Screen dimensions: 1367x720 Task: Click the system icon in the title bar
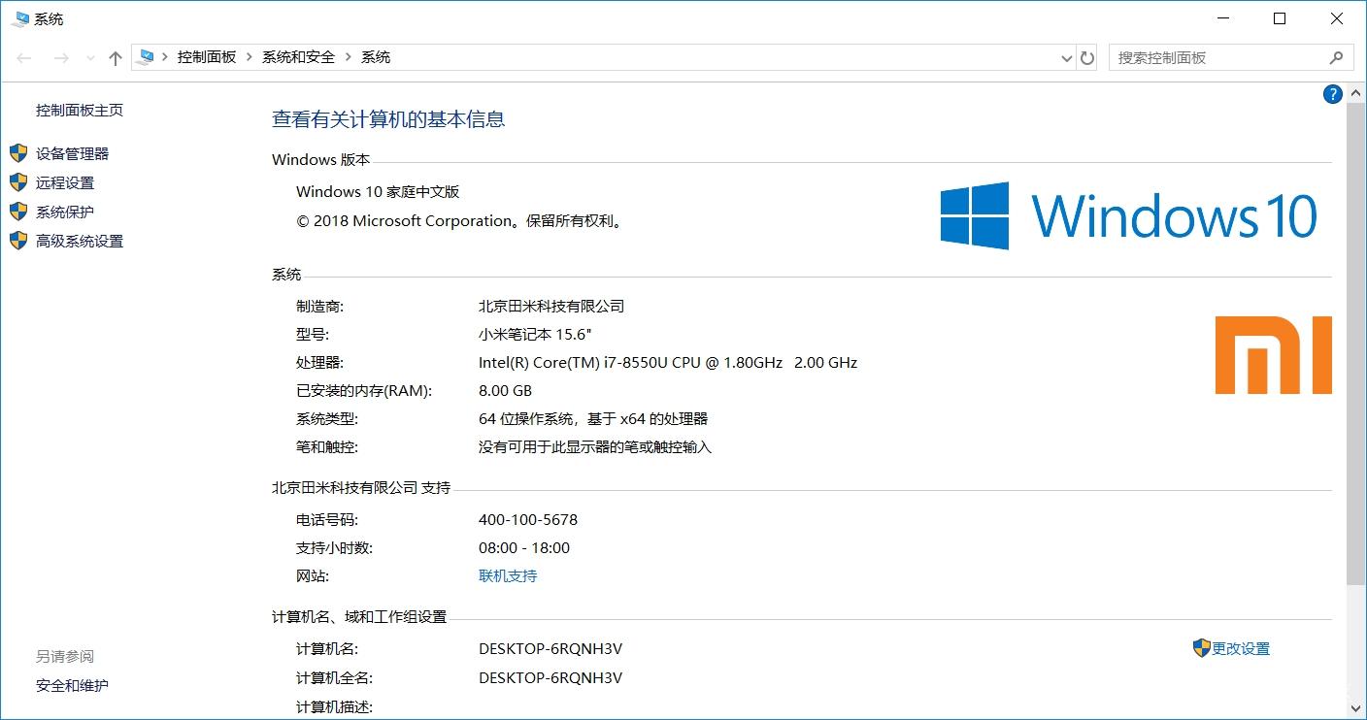(20, 17)
